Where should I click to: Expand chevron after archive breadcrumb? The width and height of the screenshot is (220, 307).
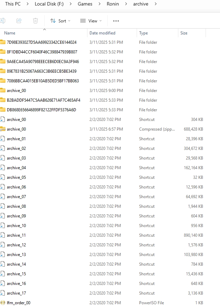(156, 4)
